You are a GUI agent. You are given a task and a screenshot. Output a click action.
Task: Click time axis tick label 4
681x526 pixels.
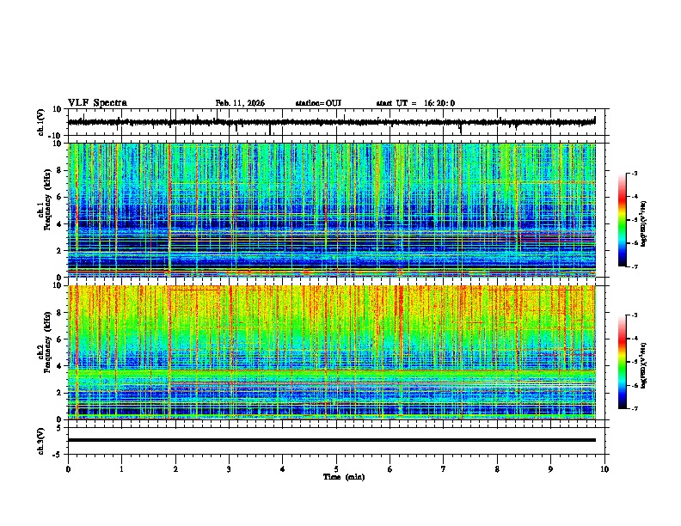point(283,469)
